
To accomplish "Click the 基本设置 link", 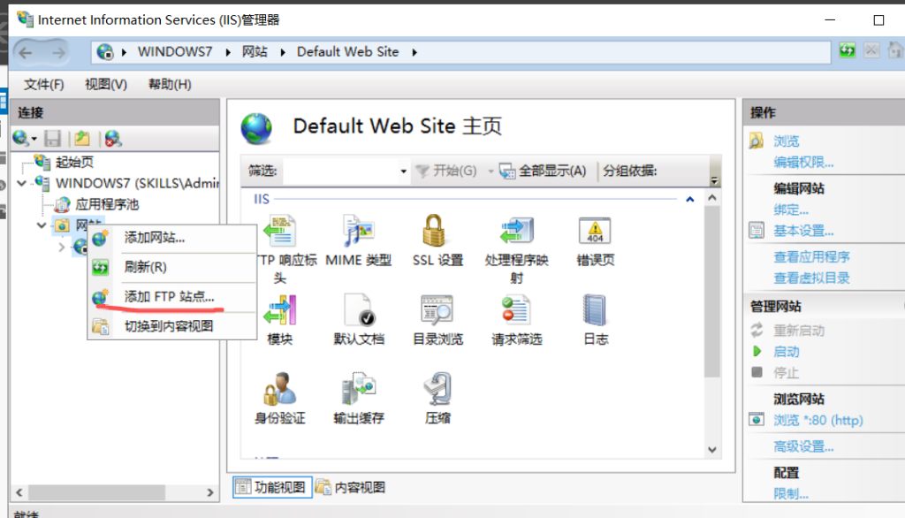I will pyautogui.click(x=803, y=231).
